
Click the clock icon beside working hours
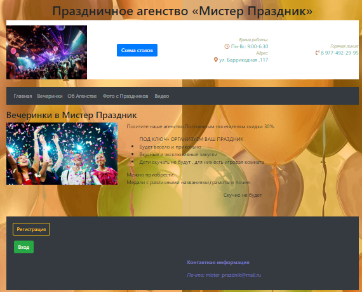(227, 46)
